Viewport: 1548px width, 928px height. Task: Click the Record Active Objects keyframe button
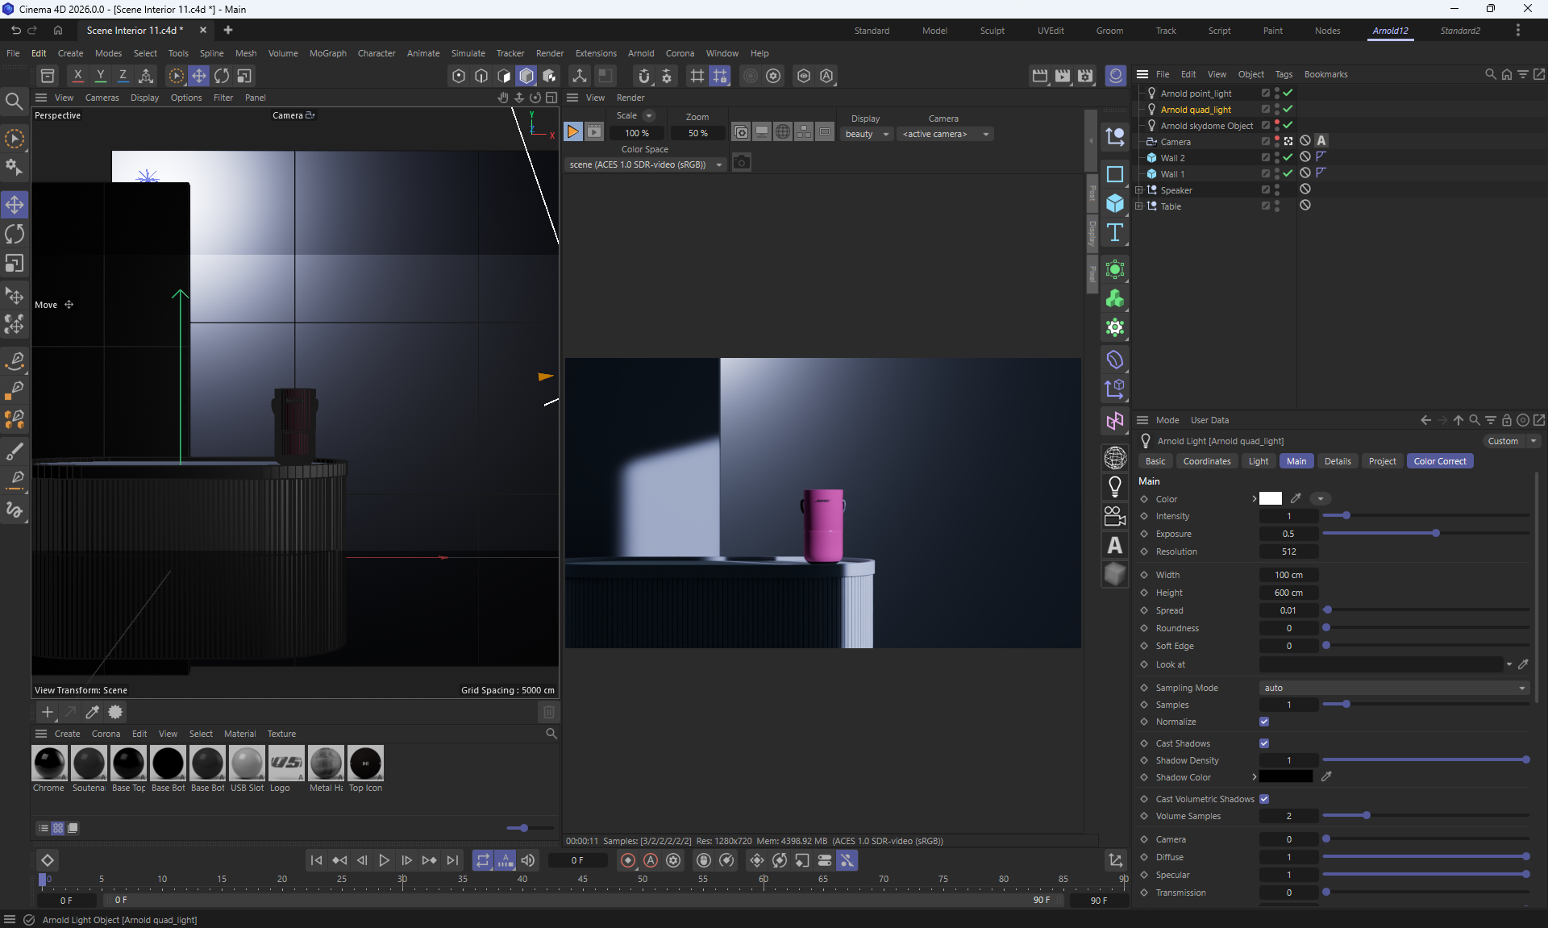[x=628, y=860]
